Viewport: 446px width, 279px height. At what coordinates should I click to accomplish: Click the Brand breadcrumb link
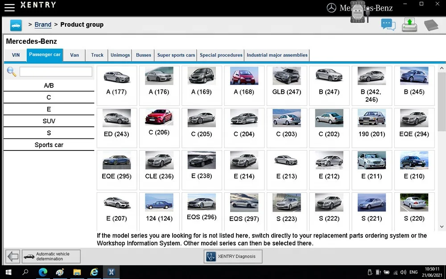43,25
